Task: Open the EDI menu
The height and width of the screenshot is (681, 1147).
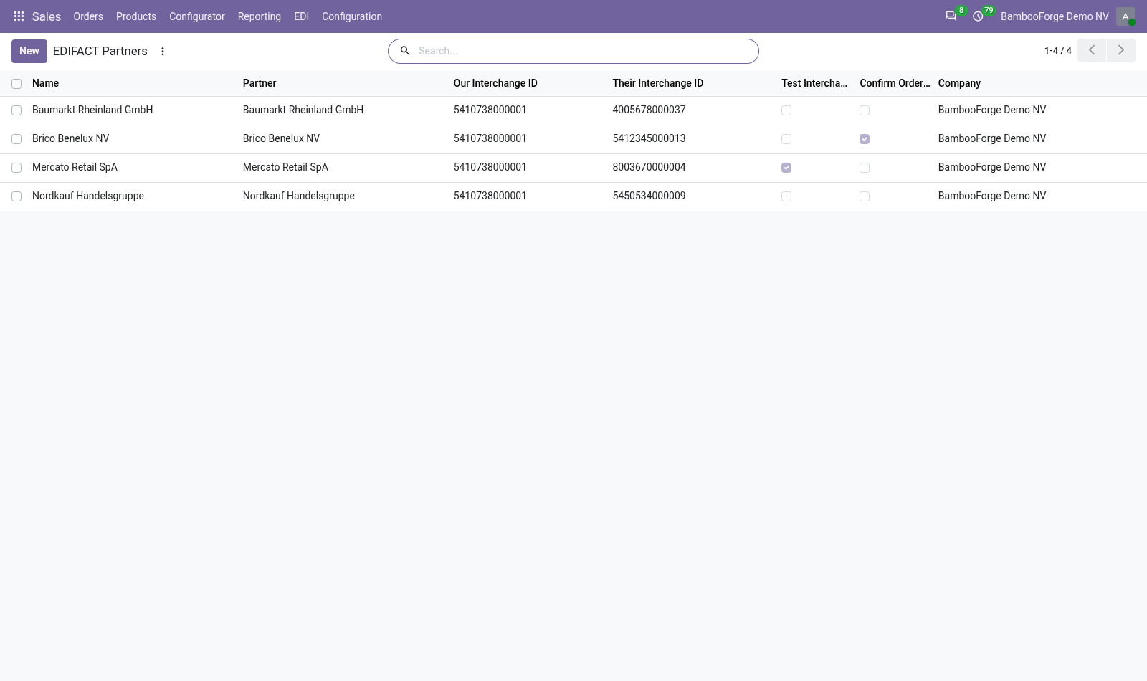Action: point(301,16)
